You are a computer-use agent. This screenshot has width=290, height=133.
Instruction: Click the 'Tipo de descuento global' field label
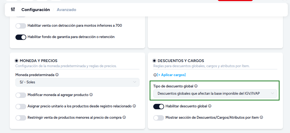coord(173,86)
